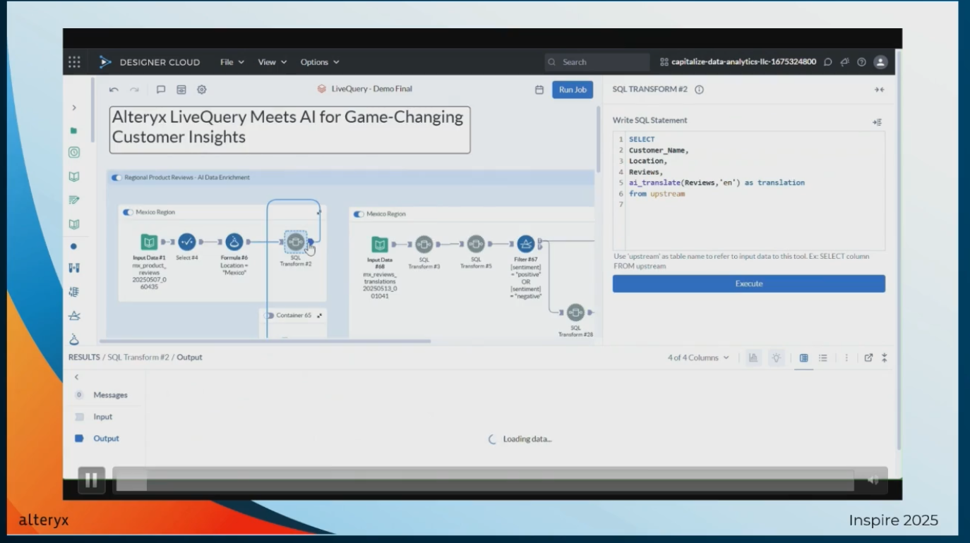Click into the header Search field

click(597, 62)
